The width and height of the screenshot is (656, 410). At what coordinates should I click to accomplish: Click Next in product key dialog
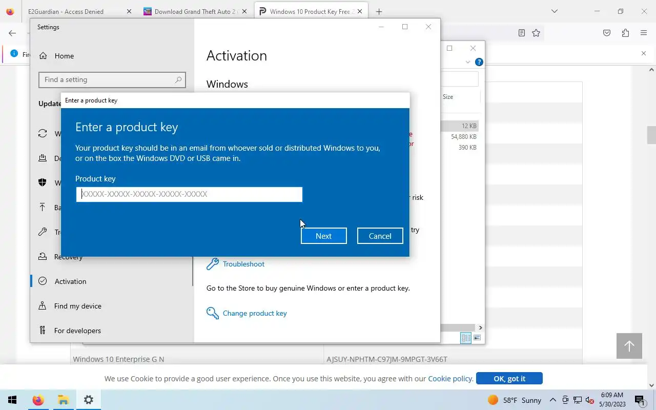click(x=323, y=236)
